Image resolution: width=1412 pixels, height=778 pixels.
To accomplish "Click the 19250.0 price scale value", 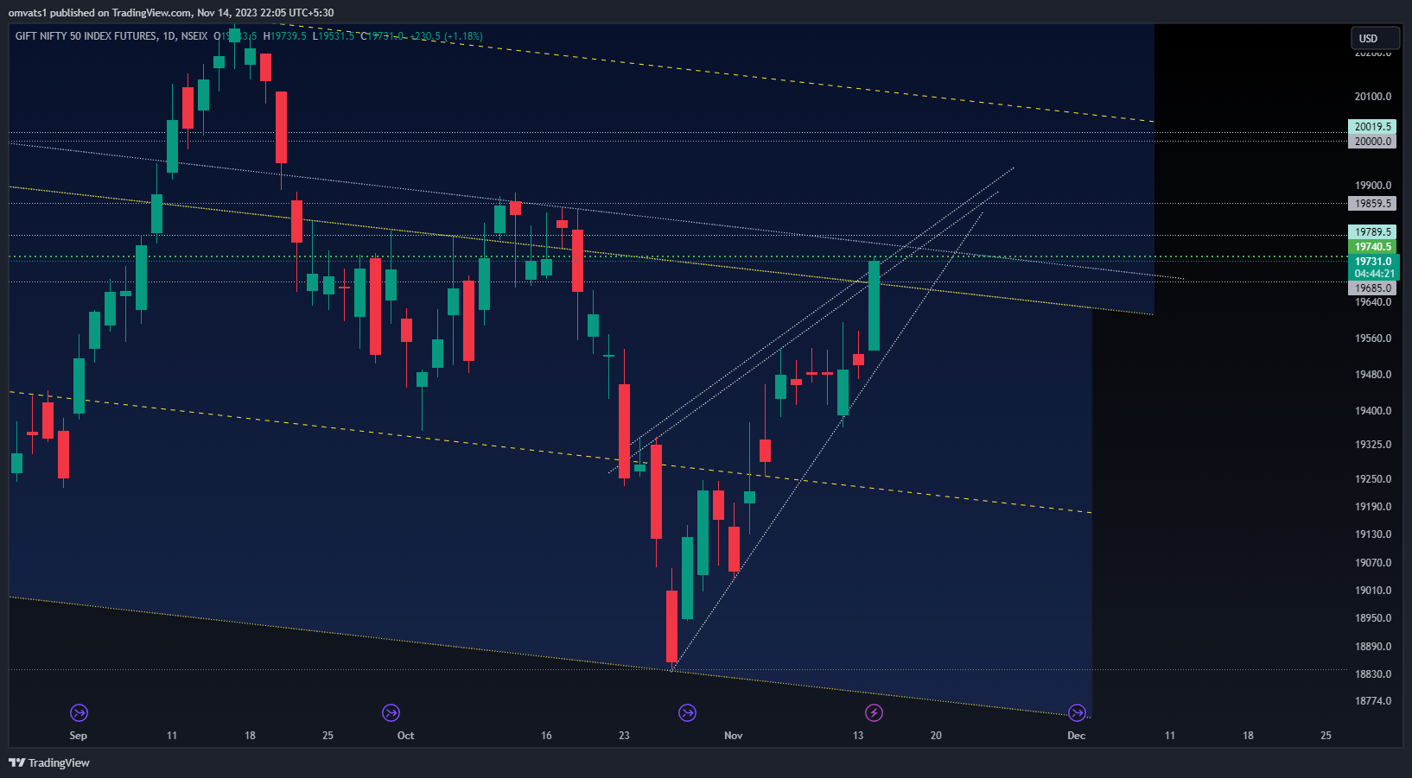I will [x=1373, y=479].
